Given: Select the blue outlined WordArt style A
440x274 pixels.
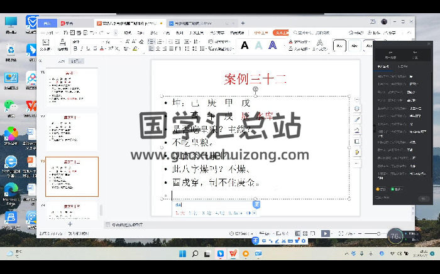Looking at the screenshot, I should [272, 45].
